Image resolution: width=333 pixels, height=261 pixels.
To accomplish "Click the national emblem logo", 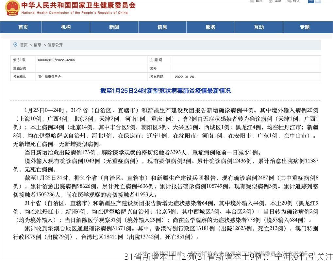I will point(12,8).
